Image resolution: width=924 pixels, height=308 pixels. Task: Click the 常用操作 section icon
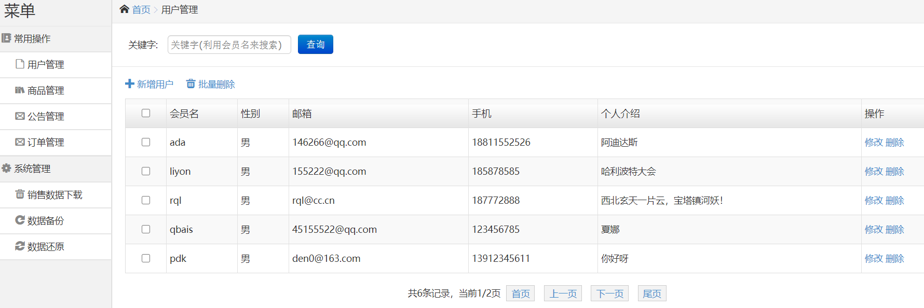coord(6,38)
